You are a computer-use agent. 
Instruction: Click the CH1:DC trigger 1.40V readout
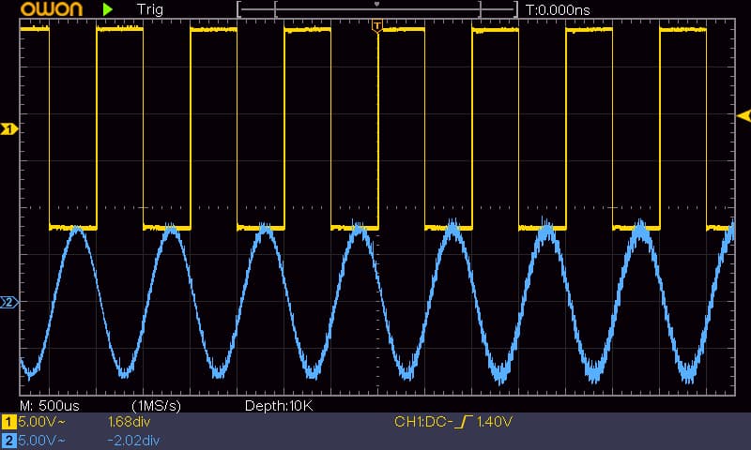point(453,422)
